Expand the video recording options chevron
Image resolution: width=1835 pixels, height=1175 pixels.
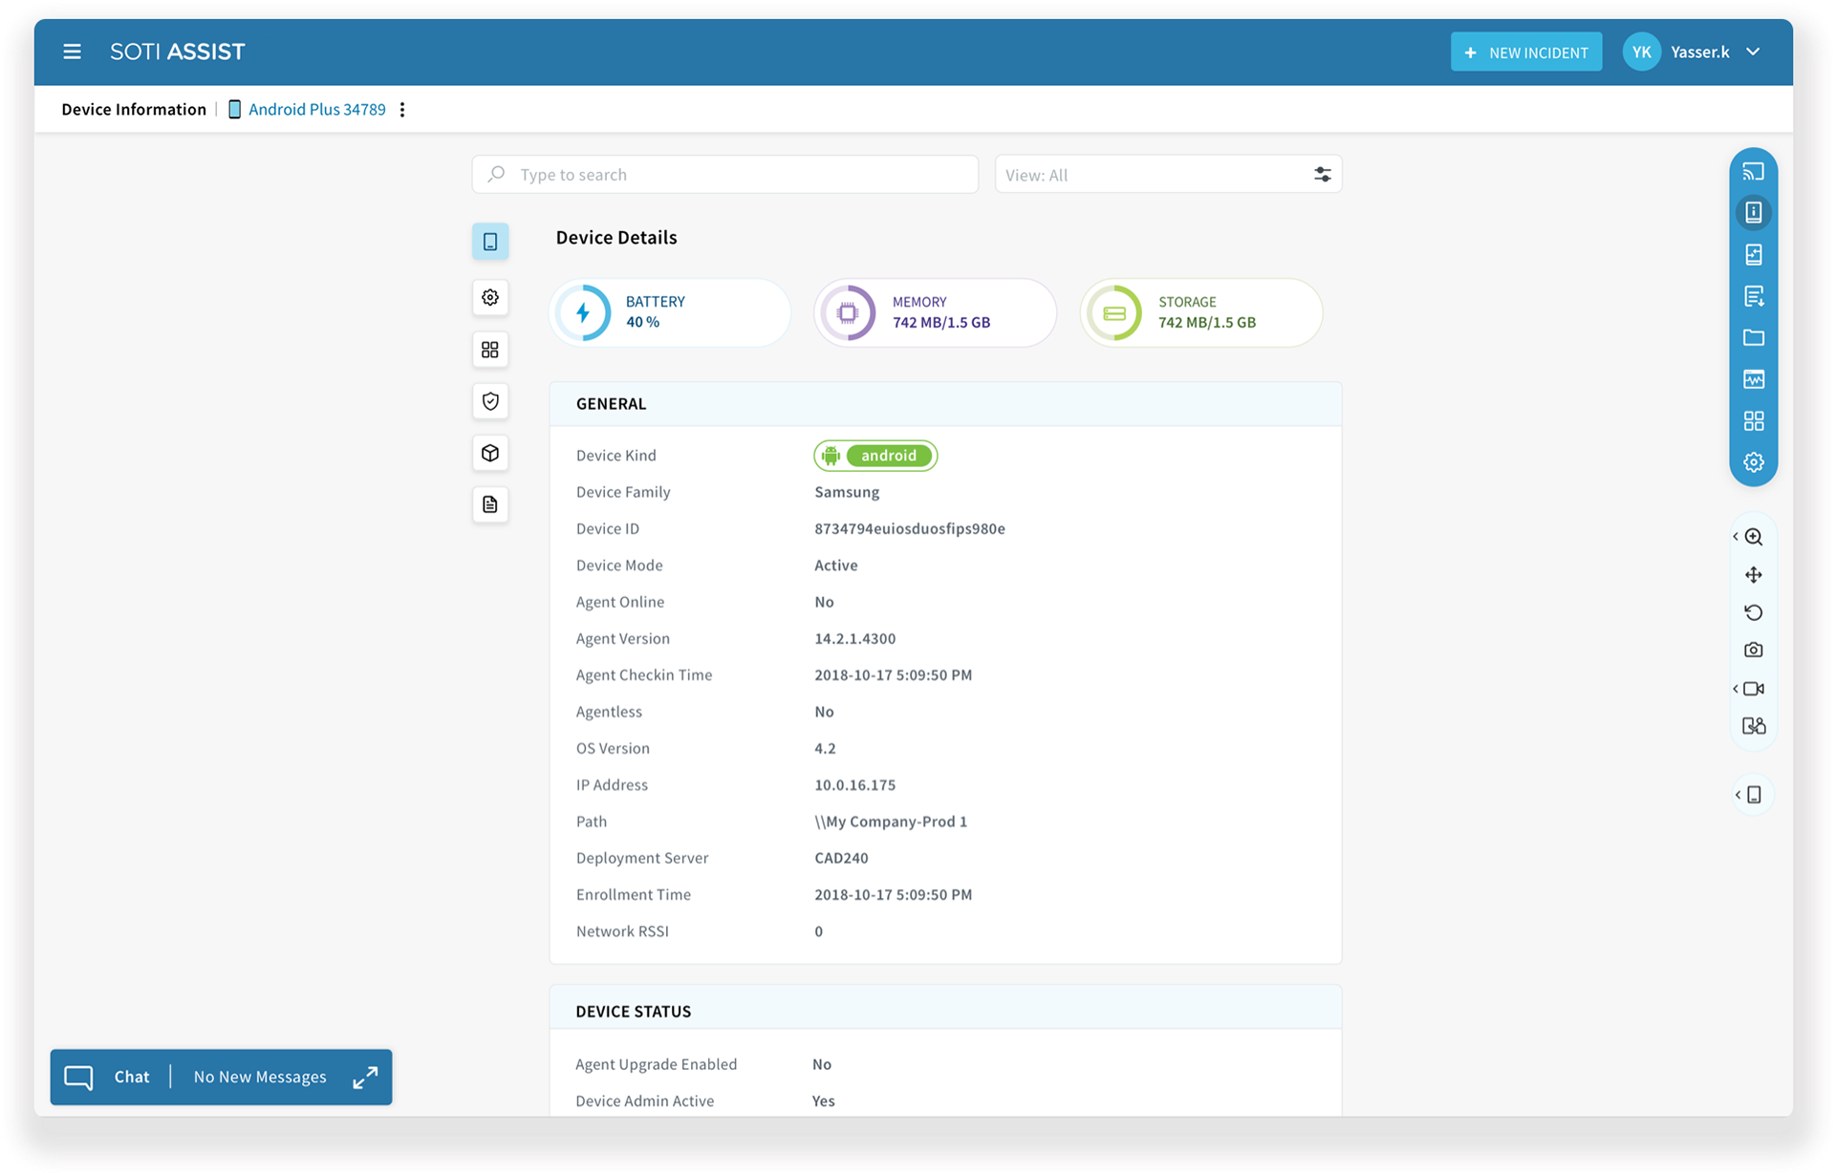point(1736,689)
